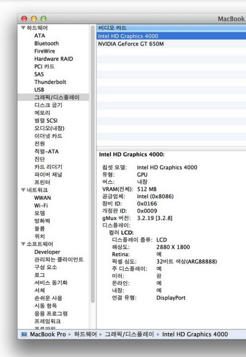Screen dimensions: 246x357
Task: Select 전원 in the sidebar
Action: click(x=39, y=144)
